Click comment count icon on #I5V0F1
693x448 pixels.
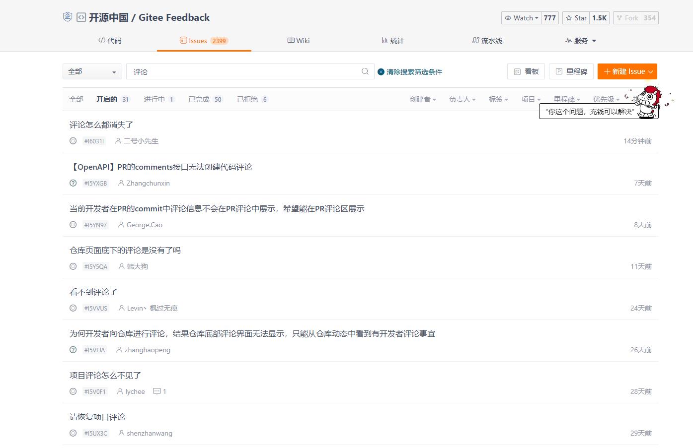[157, 391]
